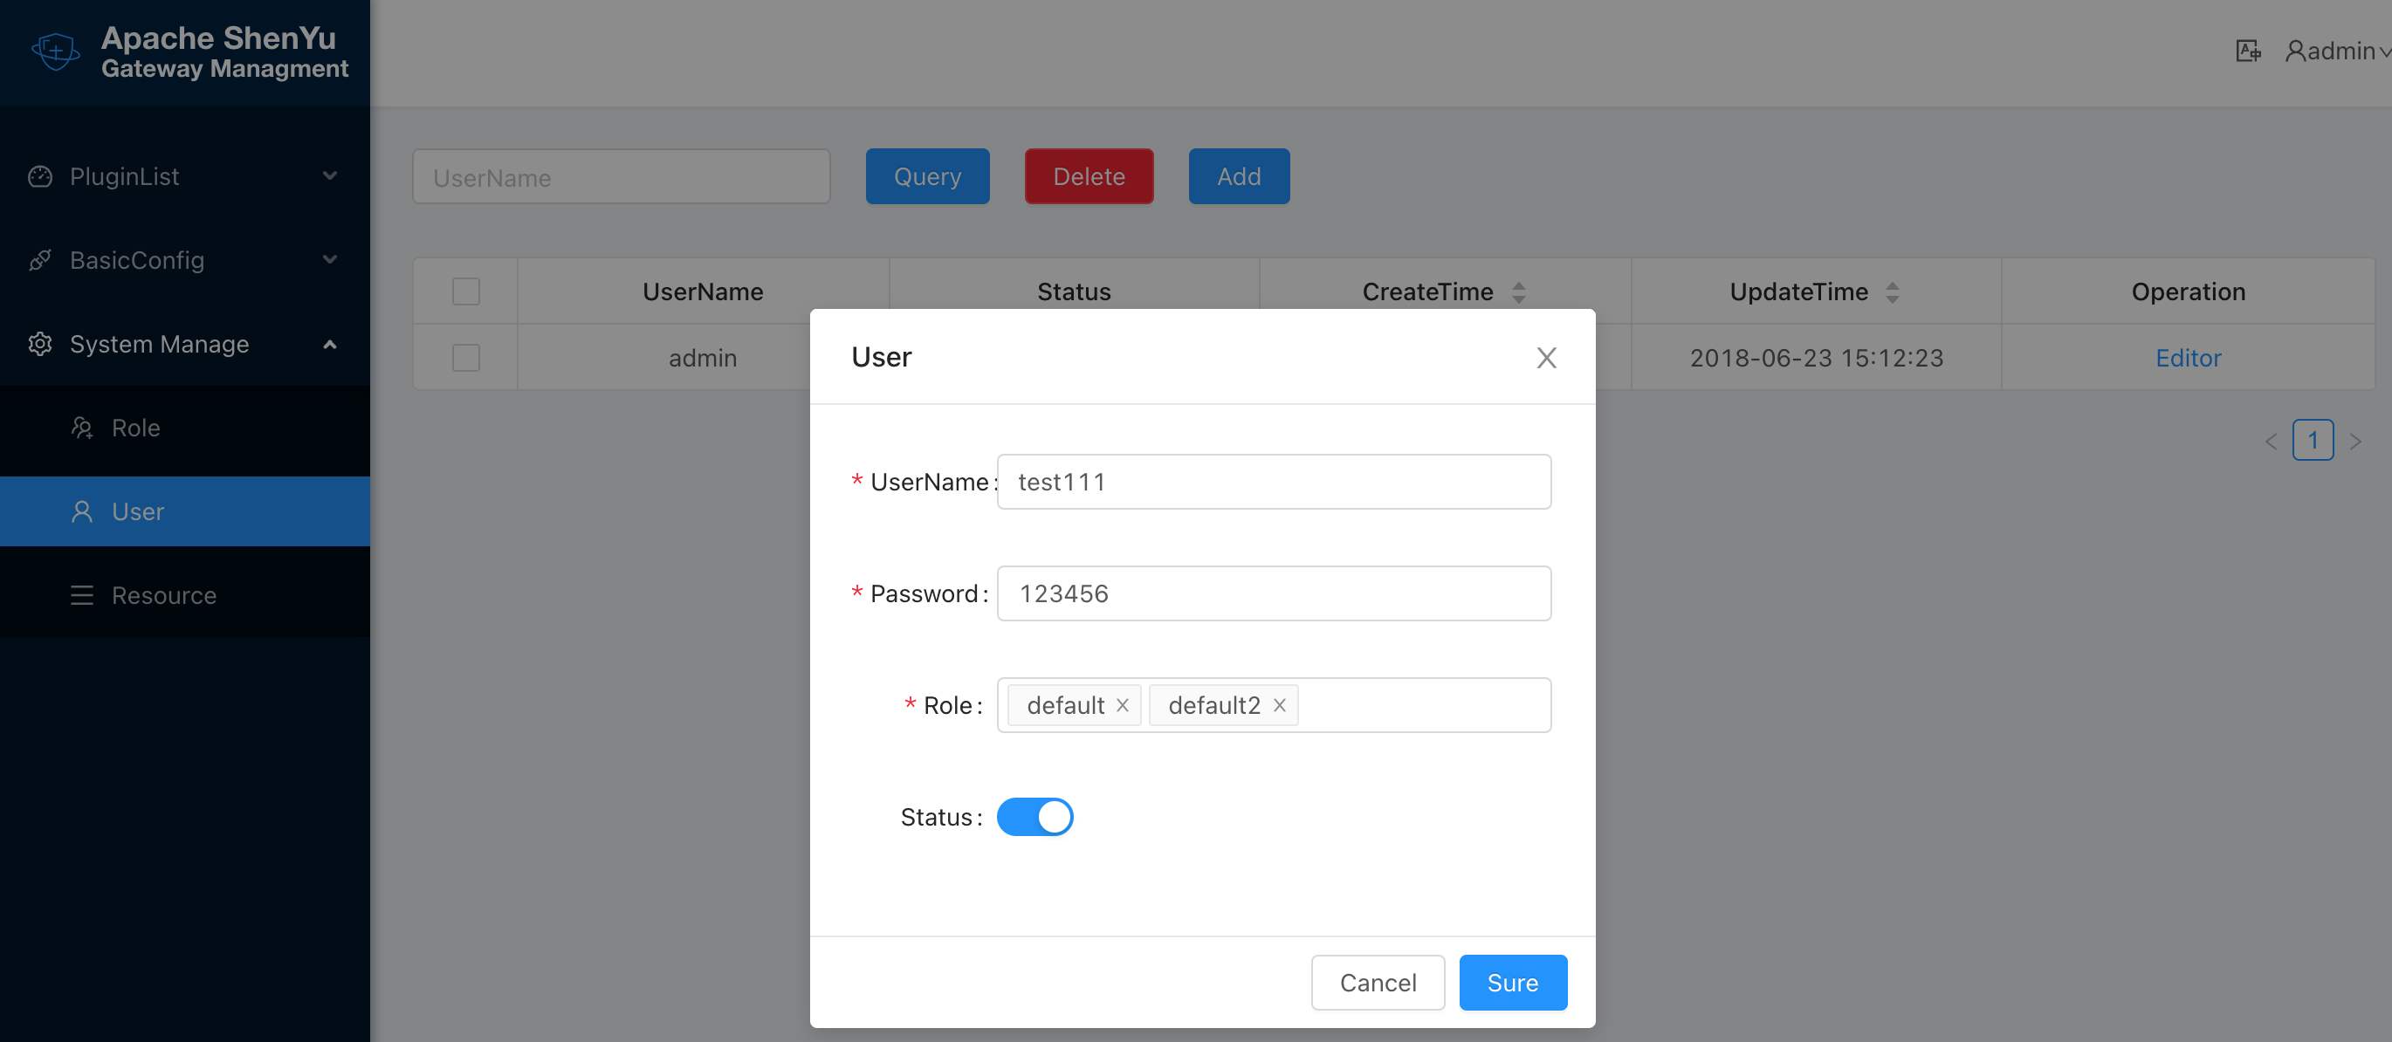Check the admin row checkbox
Image resolution: width=2392 pixels, height=1042 pixels.
pyautogui.click(x=466, y=357)
